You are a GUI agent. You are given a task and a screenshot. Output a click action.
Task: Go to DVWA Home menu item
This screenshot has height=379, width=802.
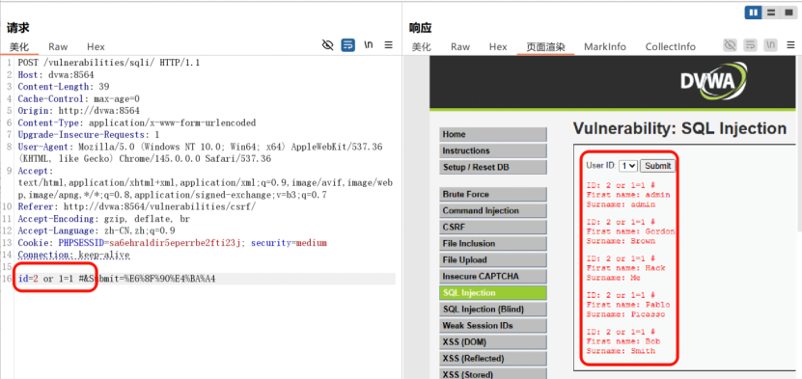[493, 134]
